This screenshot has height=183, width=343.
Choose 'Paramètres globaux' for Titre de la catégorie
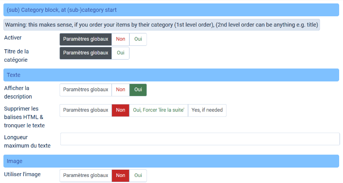pyautogui.click(x=85, y=53)
